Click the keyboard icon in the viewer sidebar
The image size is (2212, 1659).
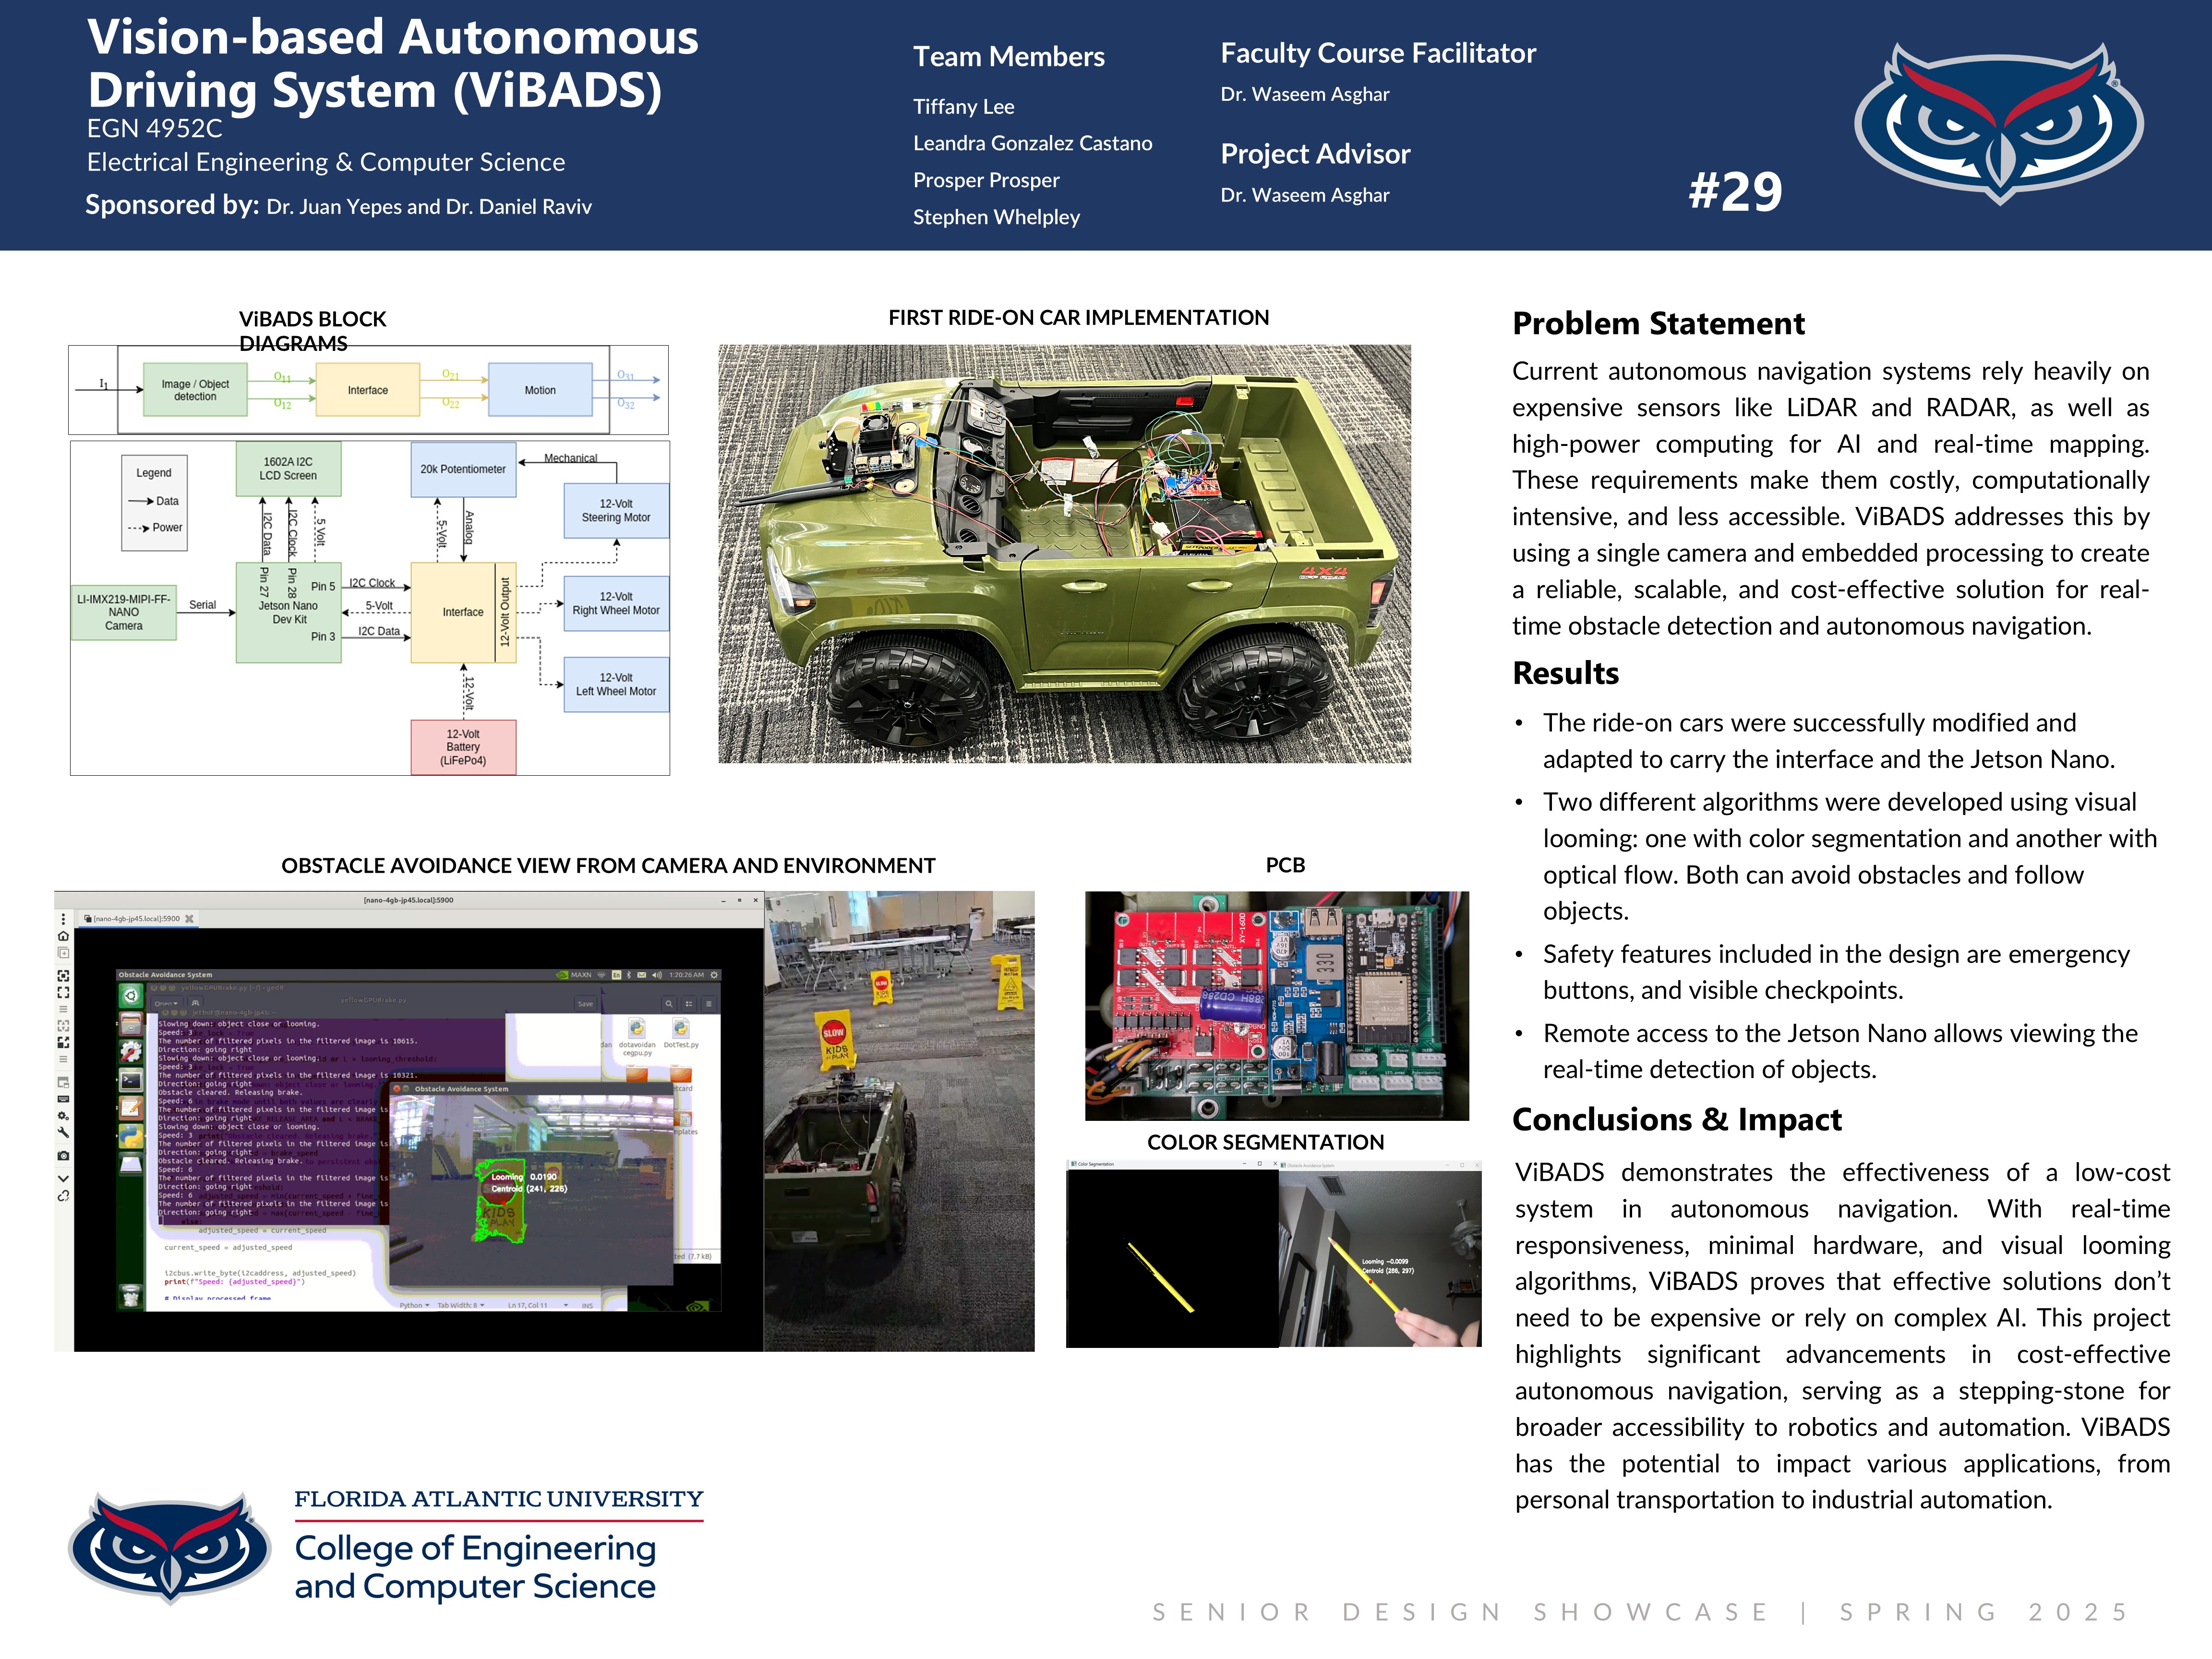tap(63, 1099)
